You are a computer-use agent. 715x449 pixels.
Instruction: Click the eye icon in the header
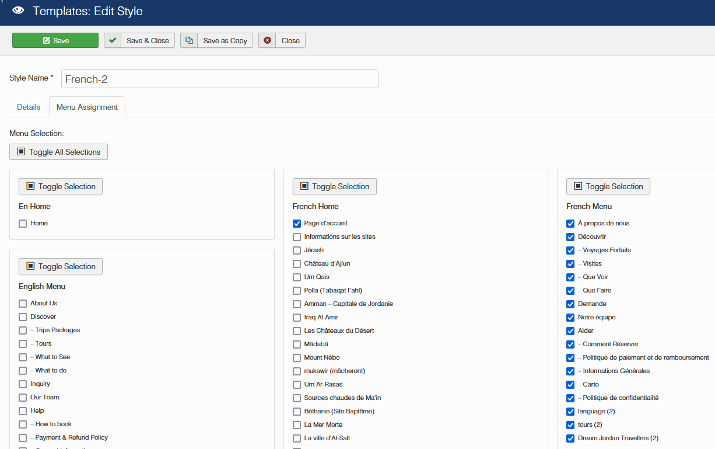point(18,11)
